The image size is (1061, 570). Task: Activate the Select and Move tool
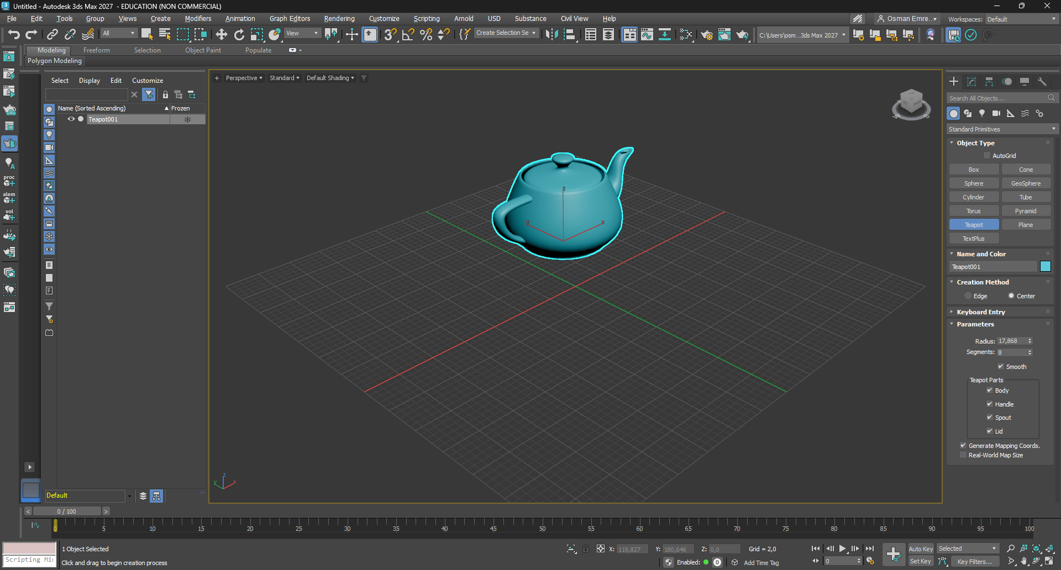(x=222, y=35)
